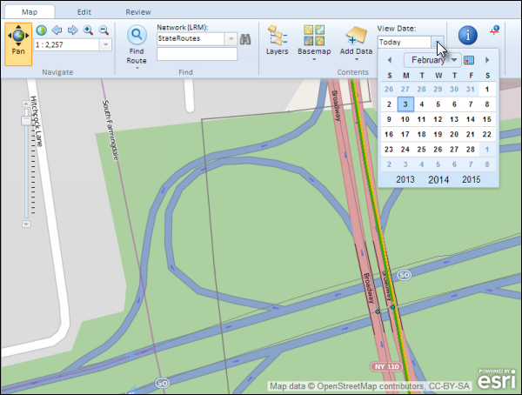Click the map zoom level slider
This screenshot has height=395, width=522.
24,122
